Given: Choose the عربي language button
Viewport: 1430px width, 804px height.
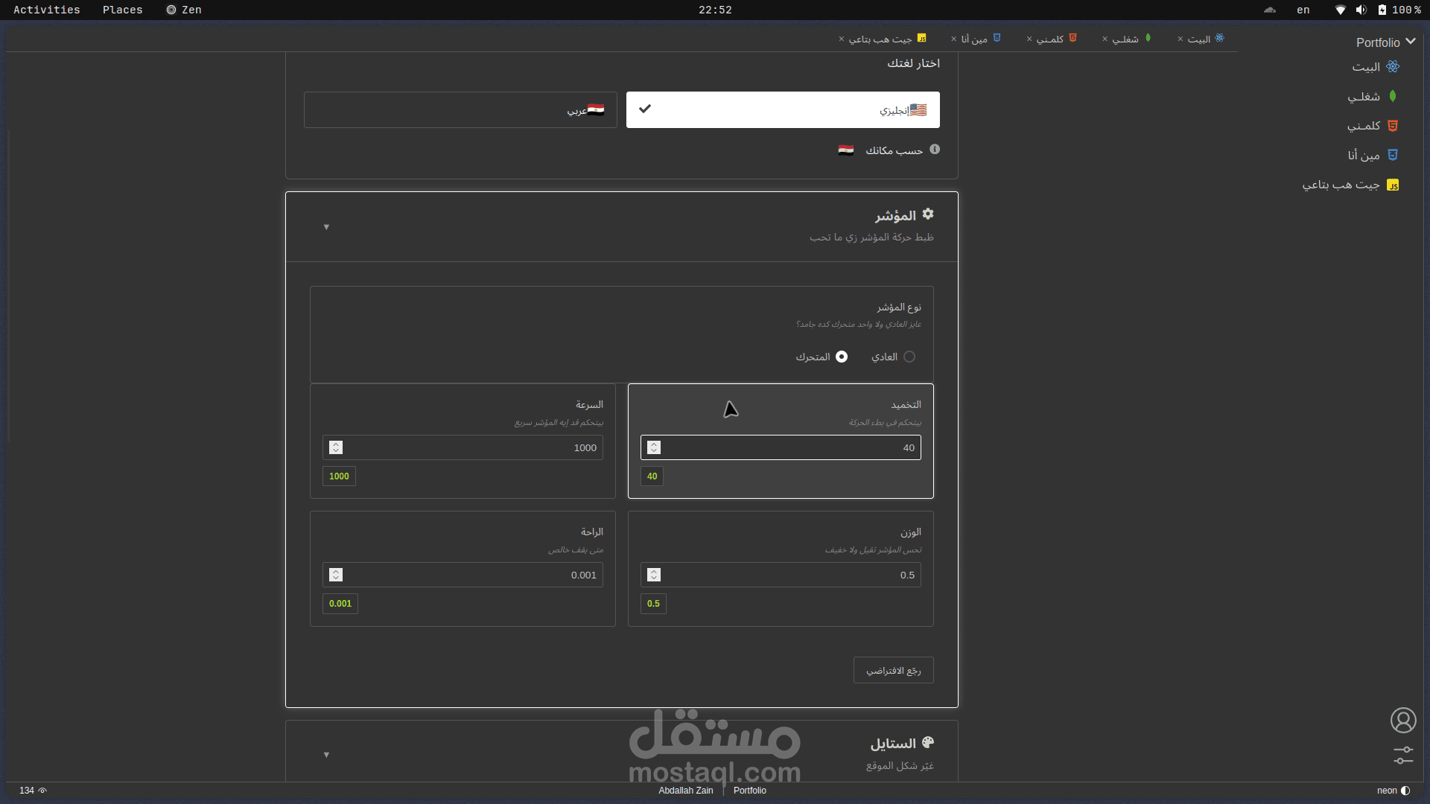Looking at the screenshot, I should point(460,110).
